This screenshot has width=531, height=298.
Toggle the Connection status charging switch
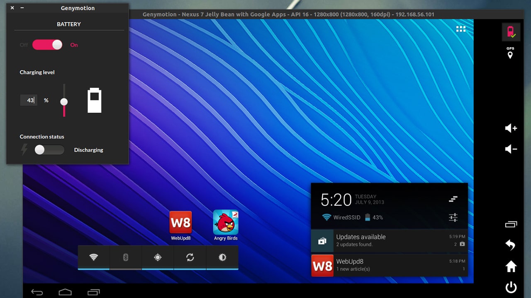tap(49, 150)
